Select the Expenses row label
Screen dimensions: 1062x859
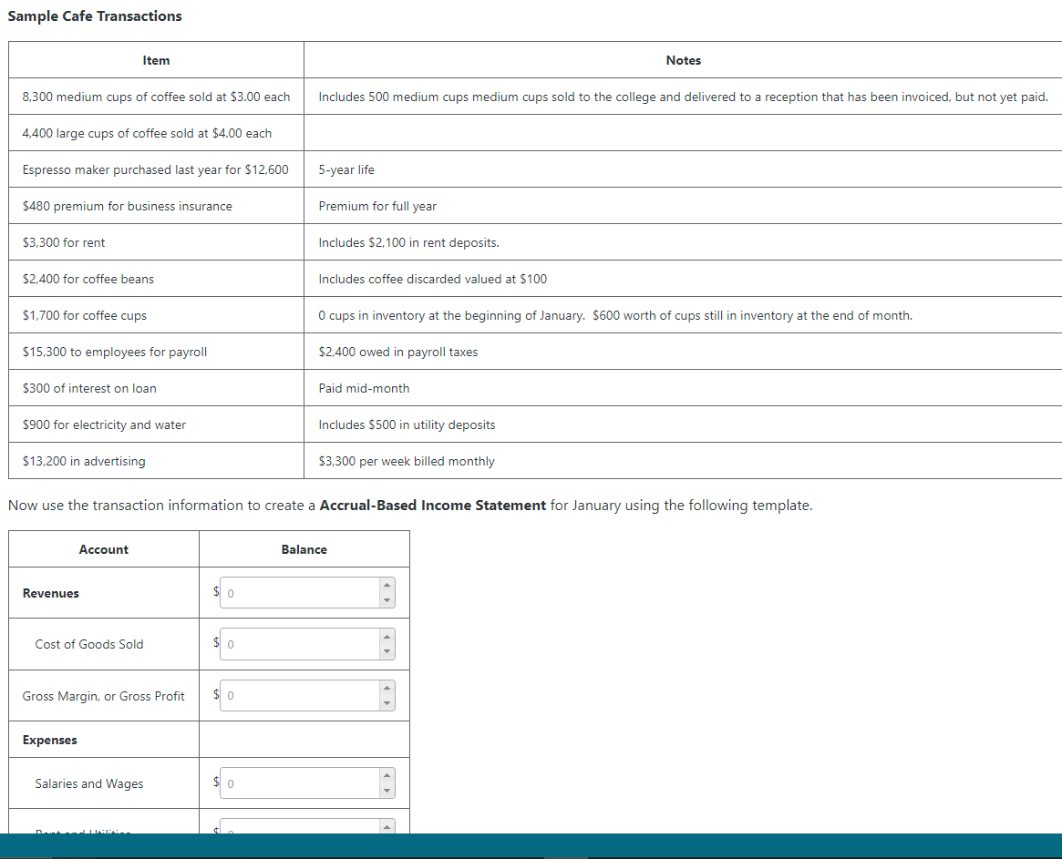[50, 740]
